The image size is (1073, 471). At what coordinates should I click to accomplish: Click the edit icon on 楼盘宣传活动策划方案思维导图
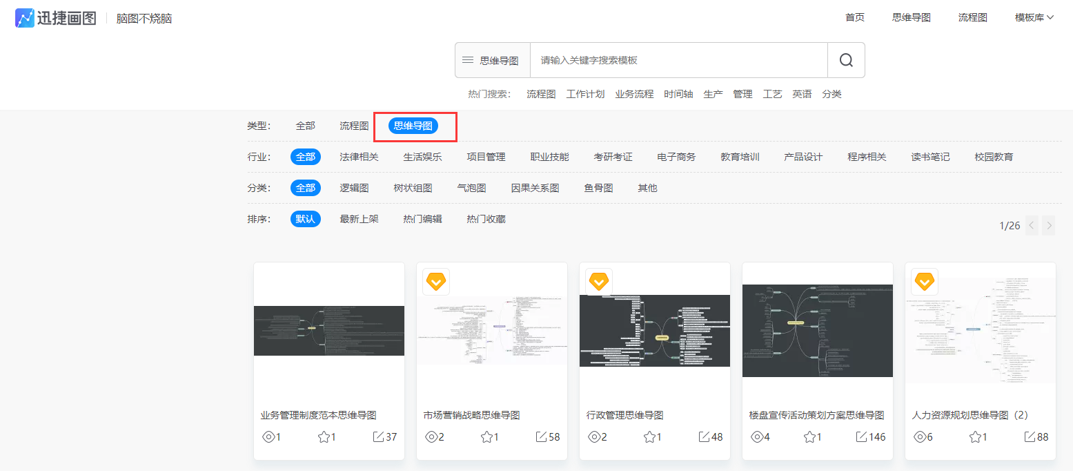[x=861, y=437]
